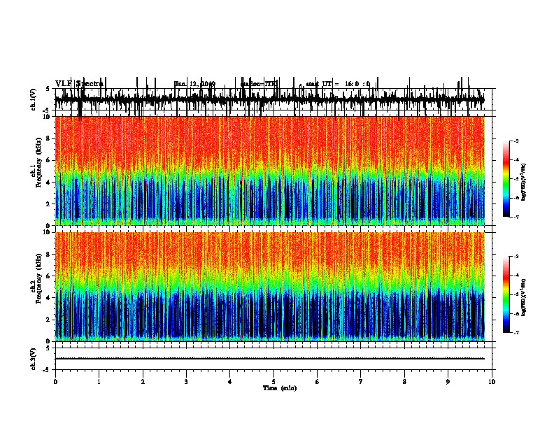Click the "ch.3(V)" axis label
The height and width of the screenshot is (428, 554).
click(x=33, y=359)
